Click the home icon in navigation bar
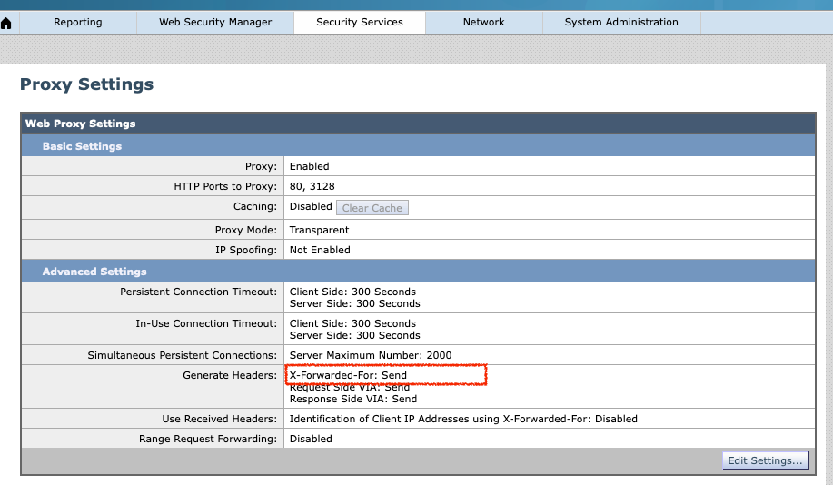The width and height of the screenshot is (833, 485). click(x=6, y=23)
